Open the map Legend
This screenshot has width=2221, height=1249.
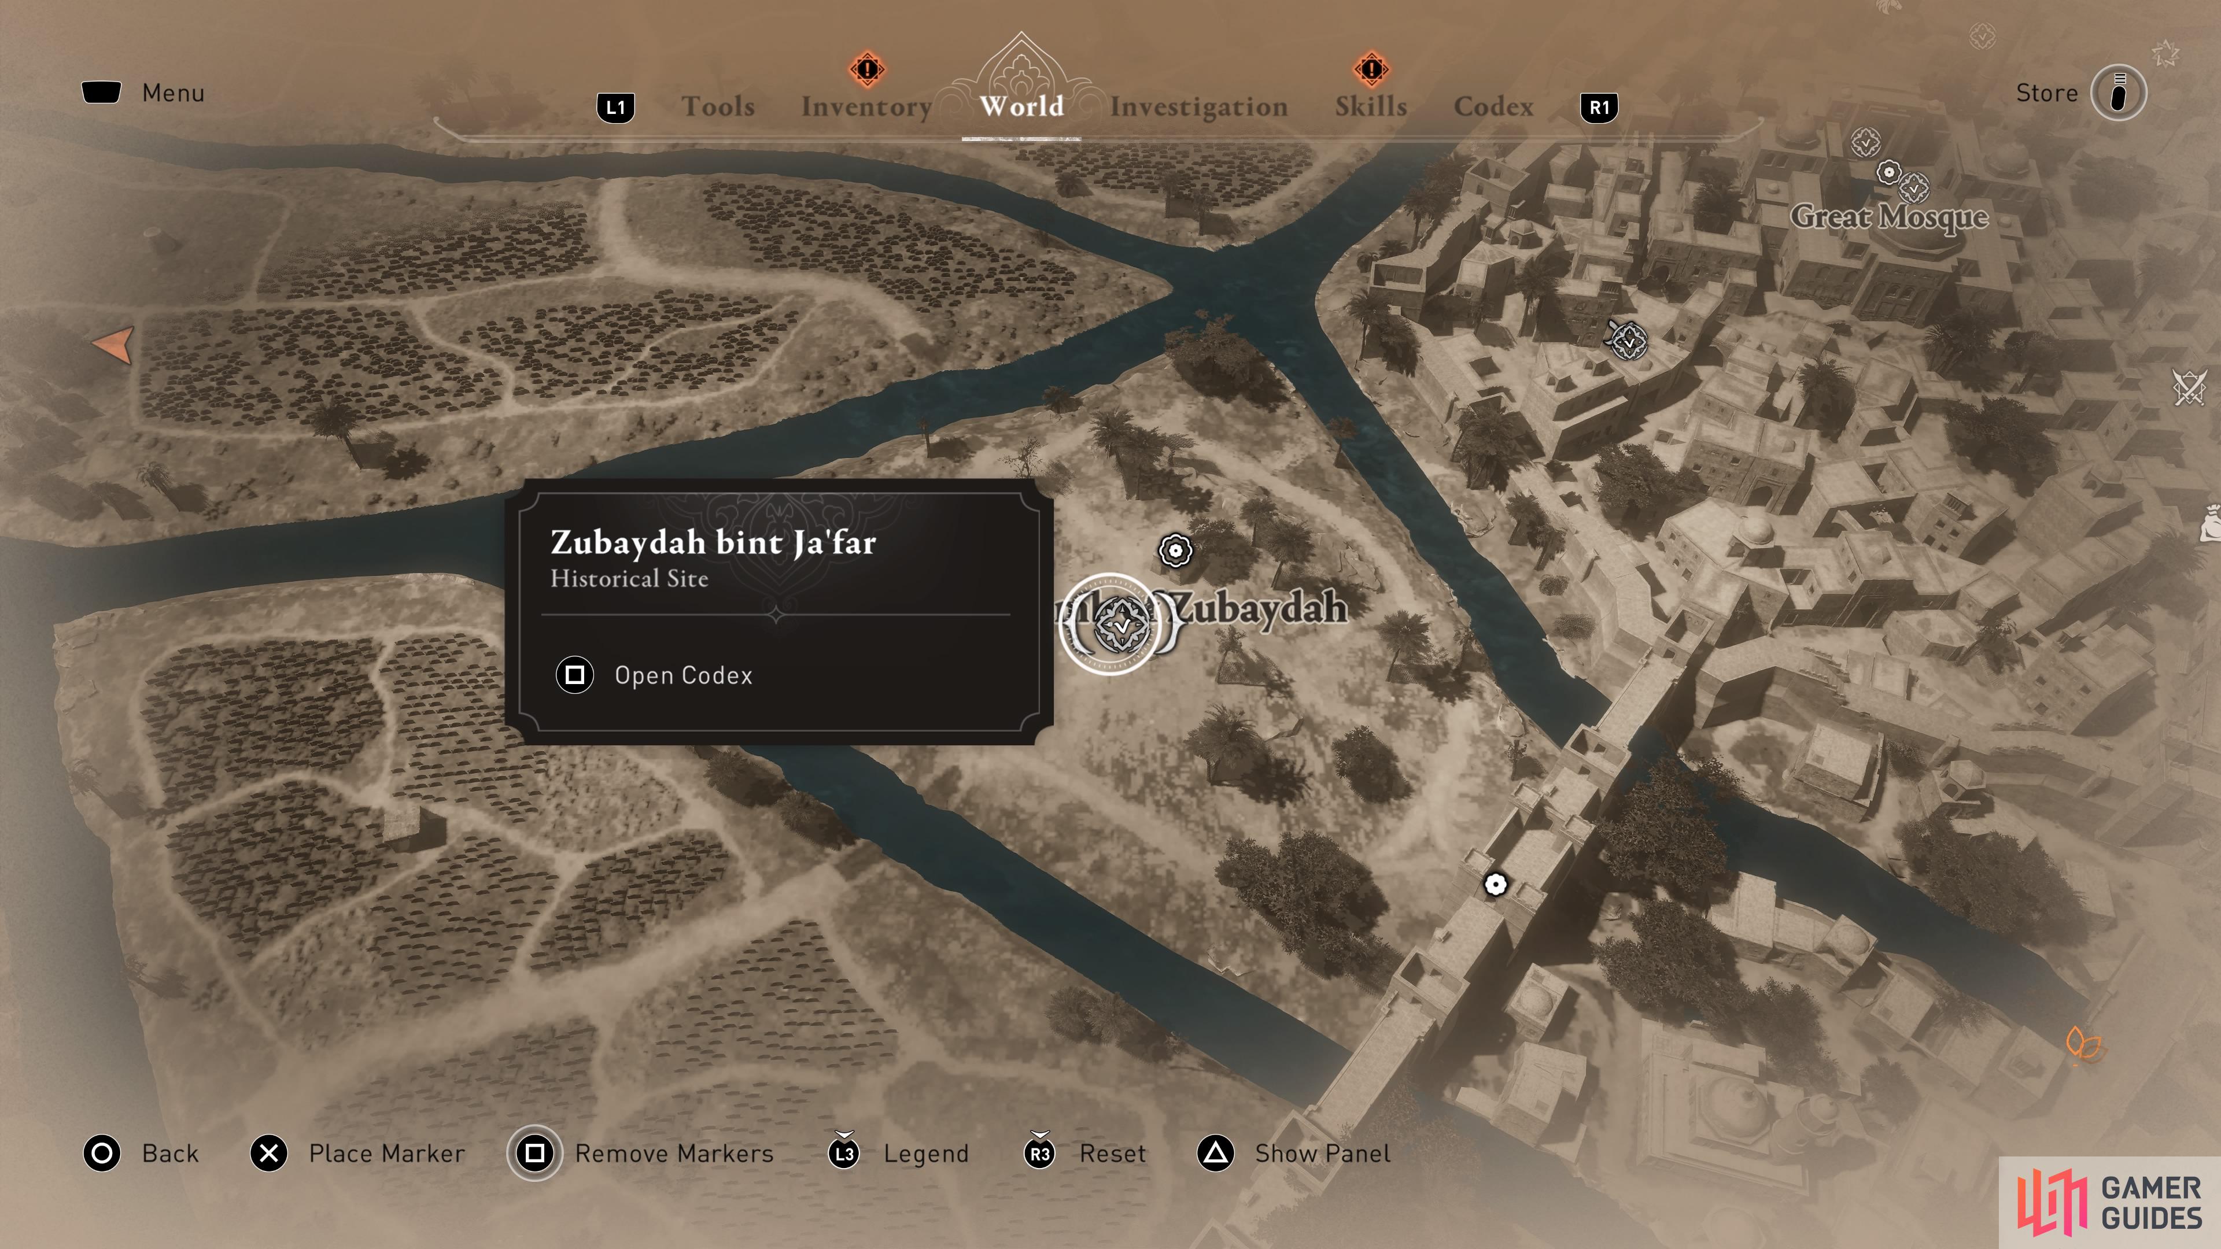tap(898, 1154)
